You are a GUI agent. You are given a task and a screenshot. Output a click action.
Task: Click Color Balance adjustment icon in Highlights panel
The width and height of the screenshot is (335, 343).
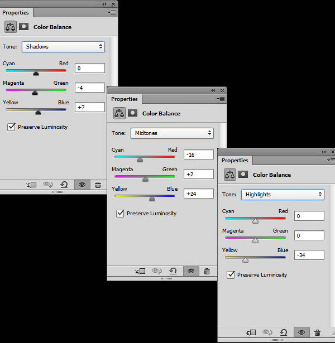pyautogui.click(x=230, y=175)
